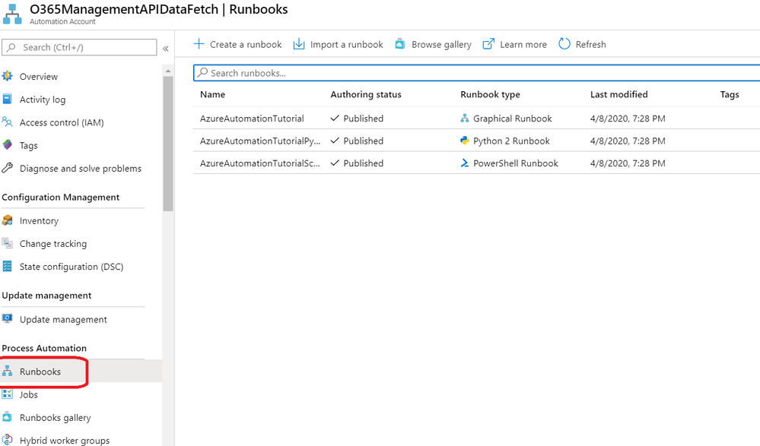Select Runbooks under Process Automation
This screenshot has height=446, width=760.
pyautogui.click(x=40, y=372)
